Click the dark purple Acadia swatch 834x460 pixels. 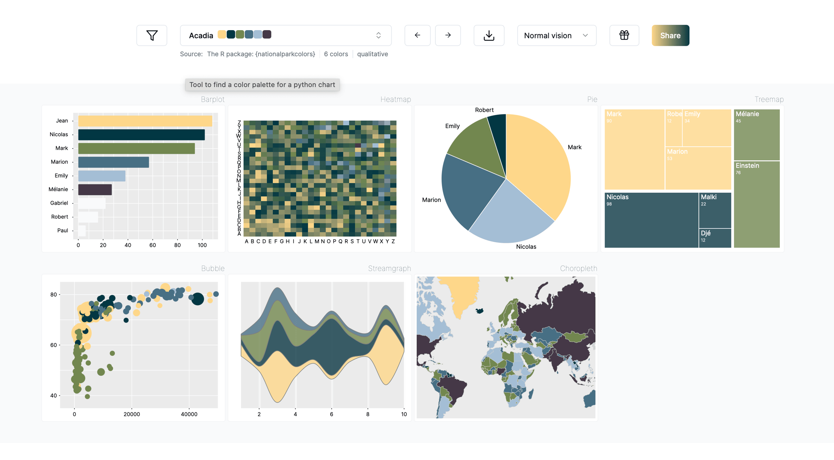click(267, 35)
